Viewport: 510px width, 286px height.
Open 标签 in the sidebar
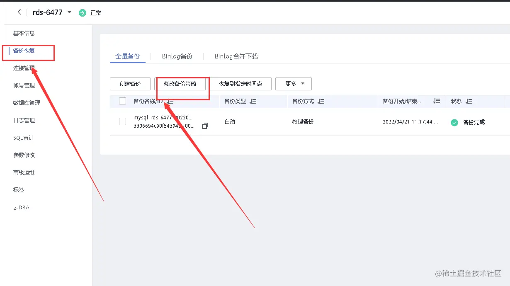pyautogui.click(x=19, y=190)
